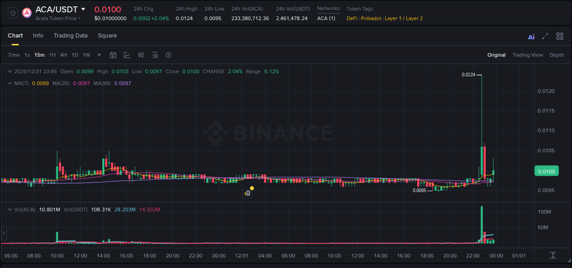Expand the chart to fullscreen

pos(545,36)
